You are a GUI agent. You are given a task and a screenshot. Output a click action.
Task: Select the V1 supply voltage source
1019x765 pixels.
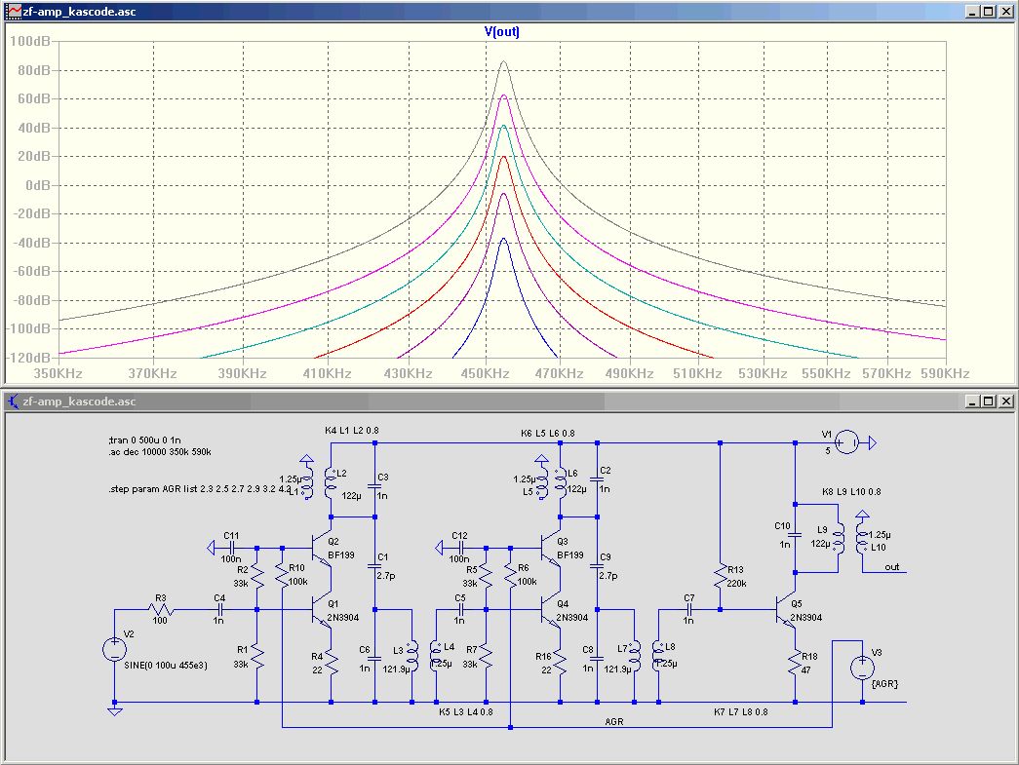(844, 443)
